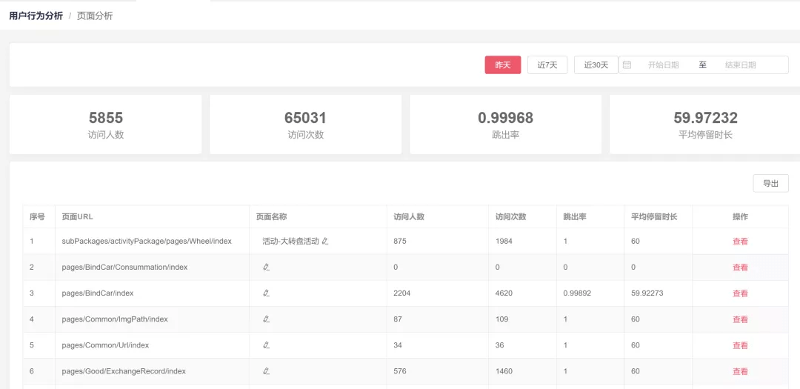Switch to 近7天 time range
The image size is (800, 389).
click(x=547, y=65)
